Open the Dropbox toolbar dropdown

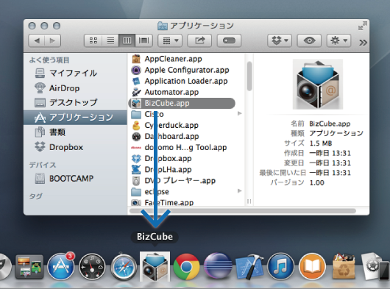[280, 40]
